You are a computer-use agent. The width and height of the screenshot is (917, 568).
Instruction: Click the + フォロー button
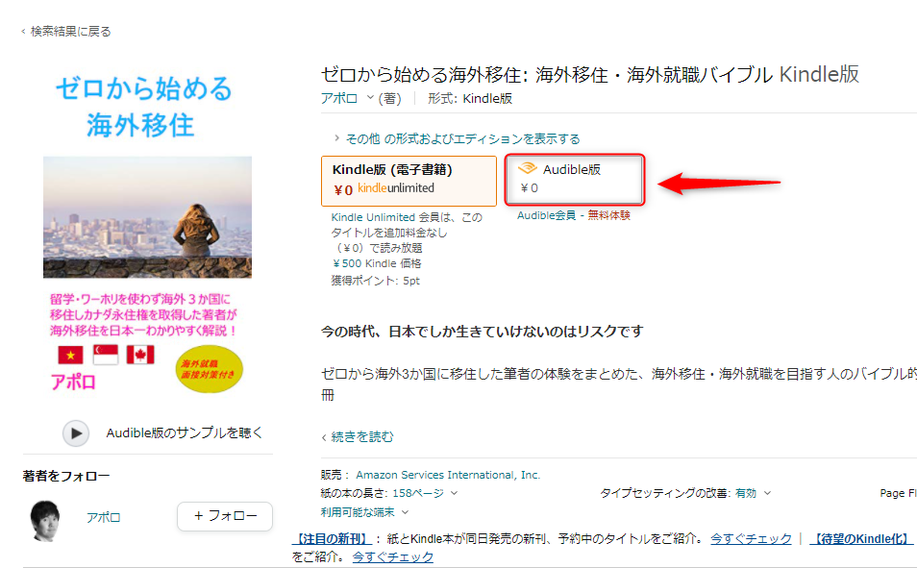[225, 516]
